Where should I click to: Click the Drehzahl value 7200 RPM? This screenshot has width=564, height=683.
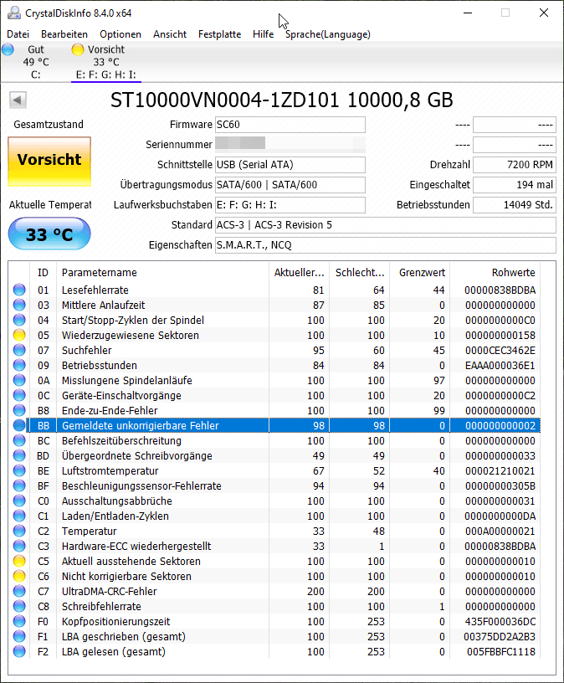click(x=515, y=165)
